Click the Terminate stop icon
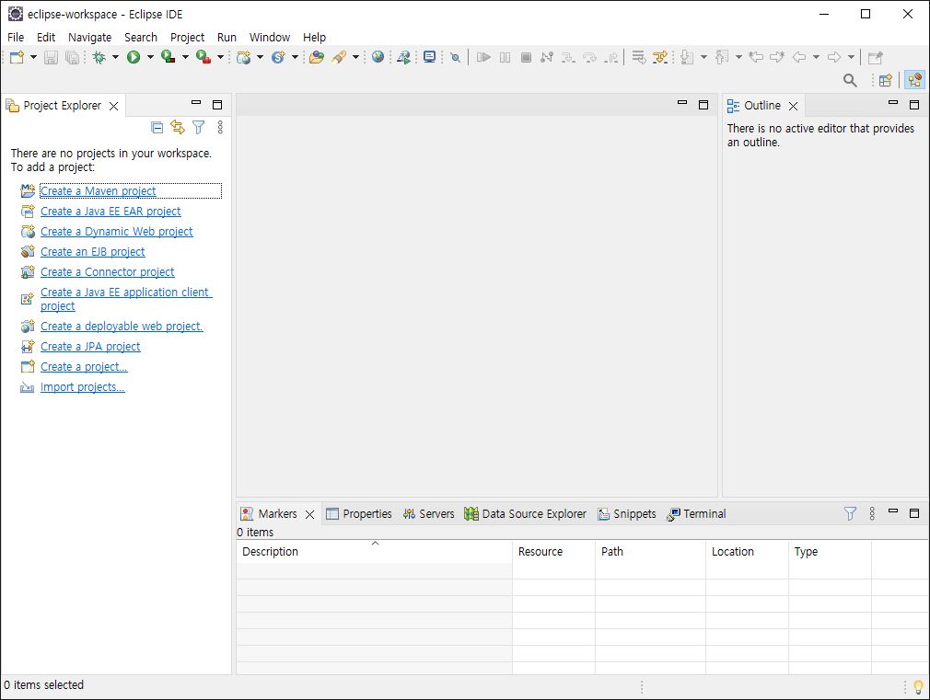 526,58
